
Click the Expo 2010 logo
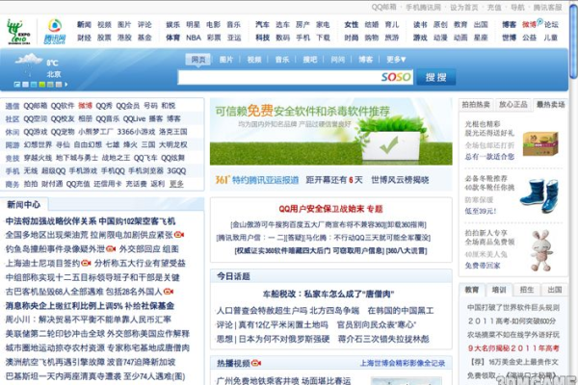tap(18, 32)
